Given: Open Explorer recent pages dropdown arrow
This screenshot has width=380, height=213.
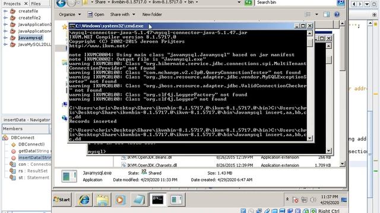Looking at the screenshot, I should point(78,2).
